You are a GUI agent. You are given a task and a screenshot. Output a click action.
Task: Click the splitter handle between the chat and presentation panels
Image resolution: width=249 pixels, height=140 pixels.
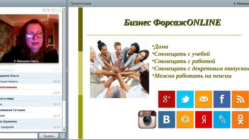pos(67,70)
